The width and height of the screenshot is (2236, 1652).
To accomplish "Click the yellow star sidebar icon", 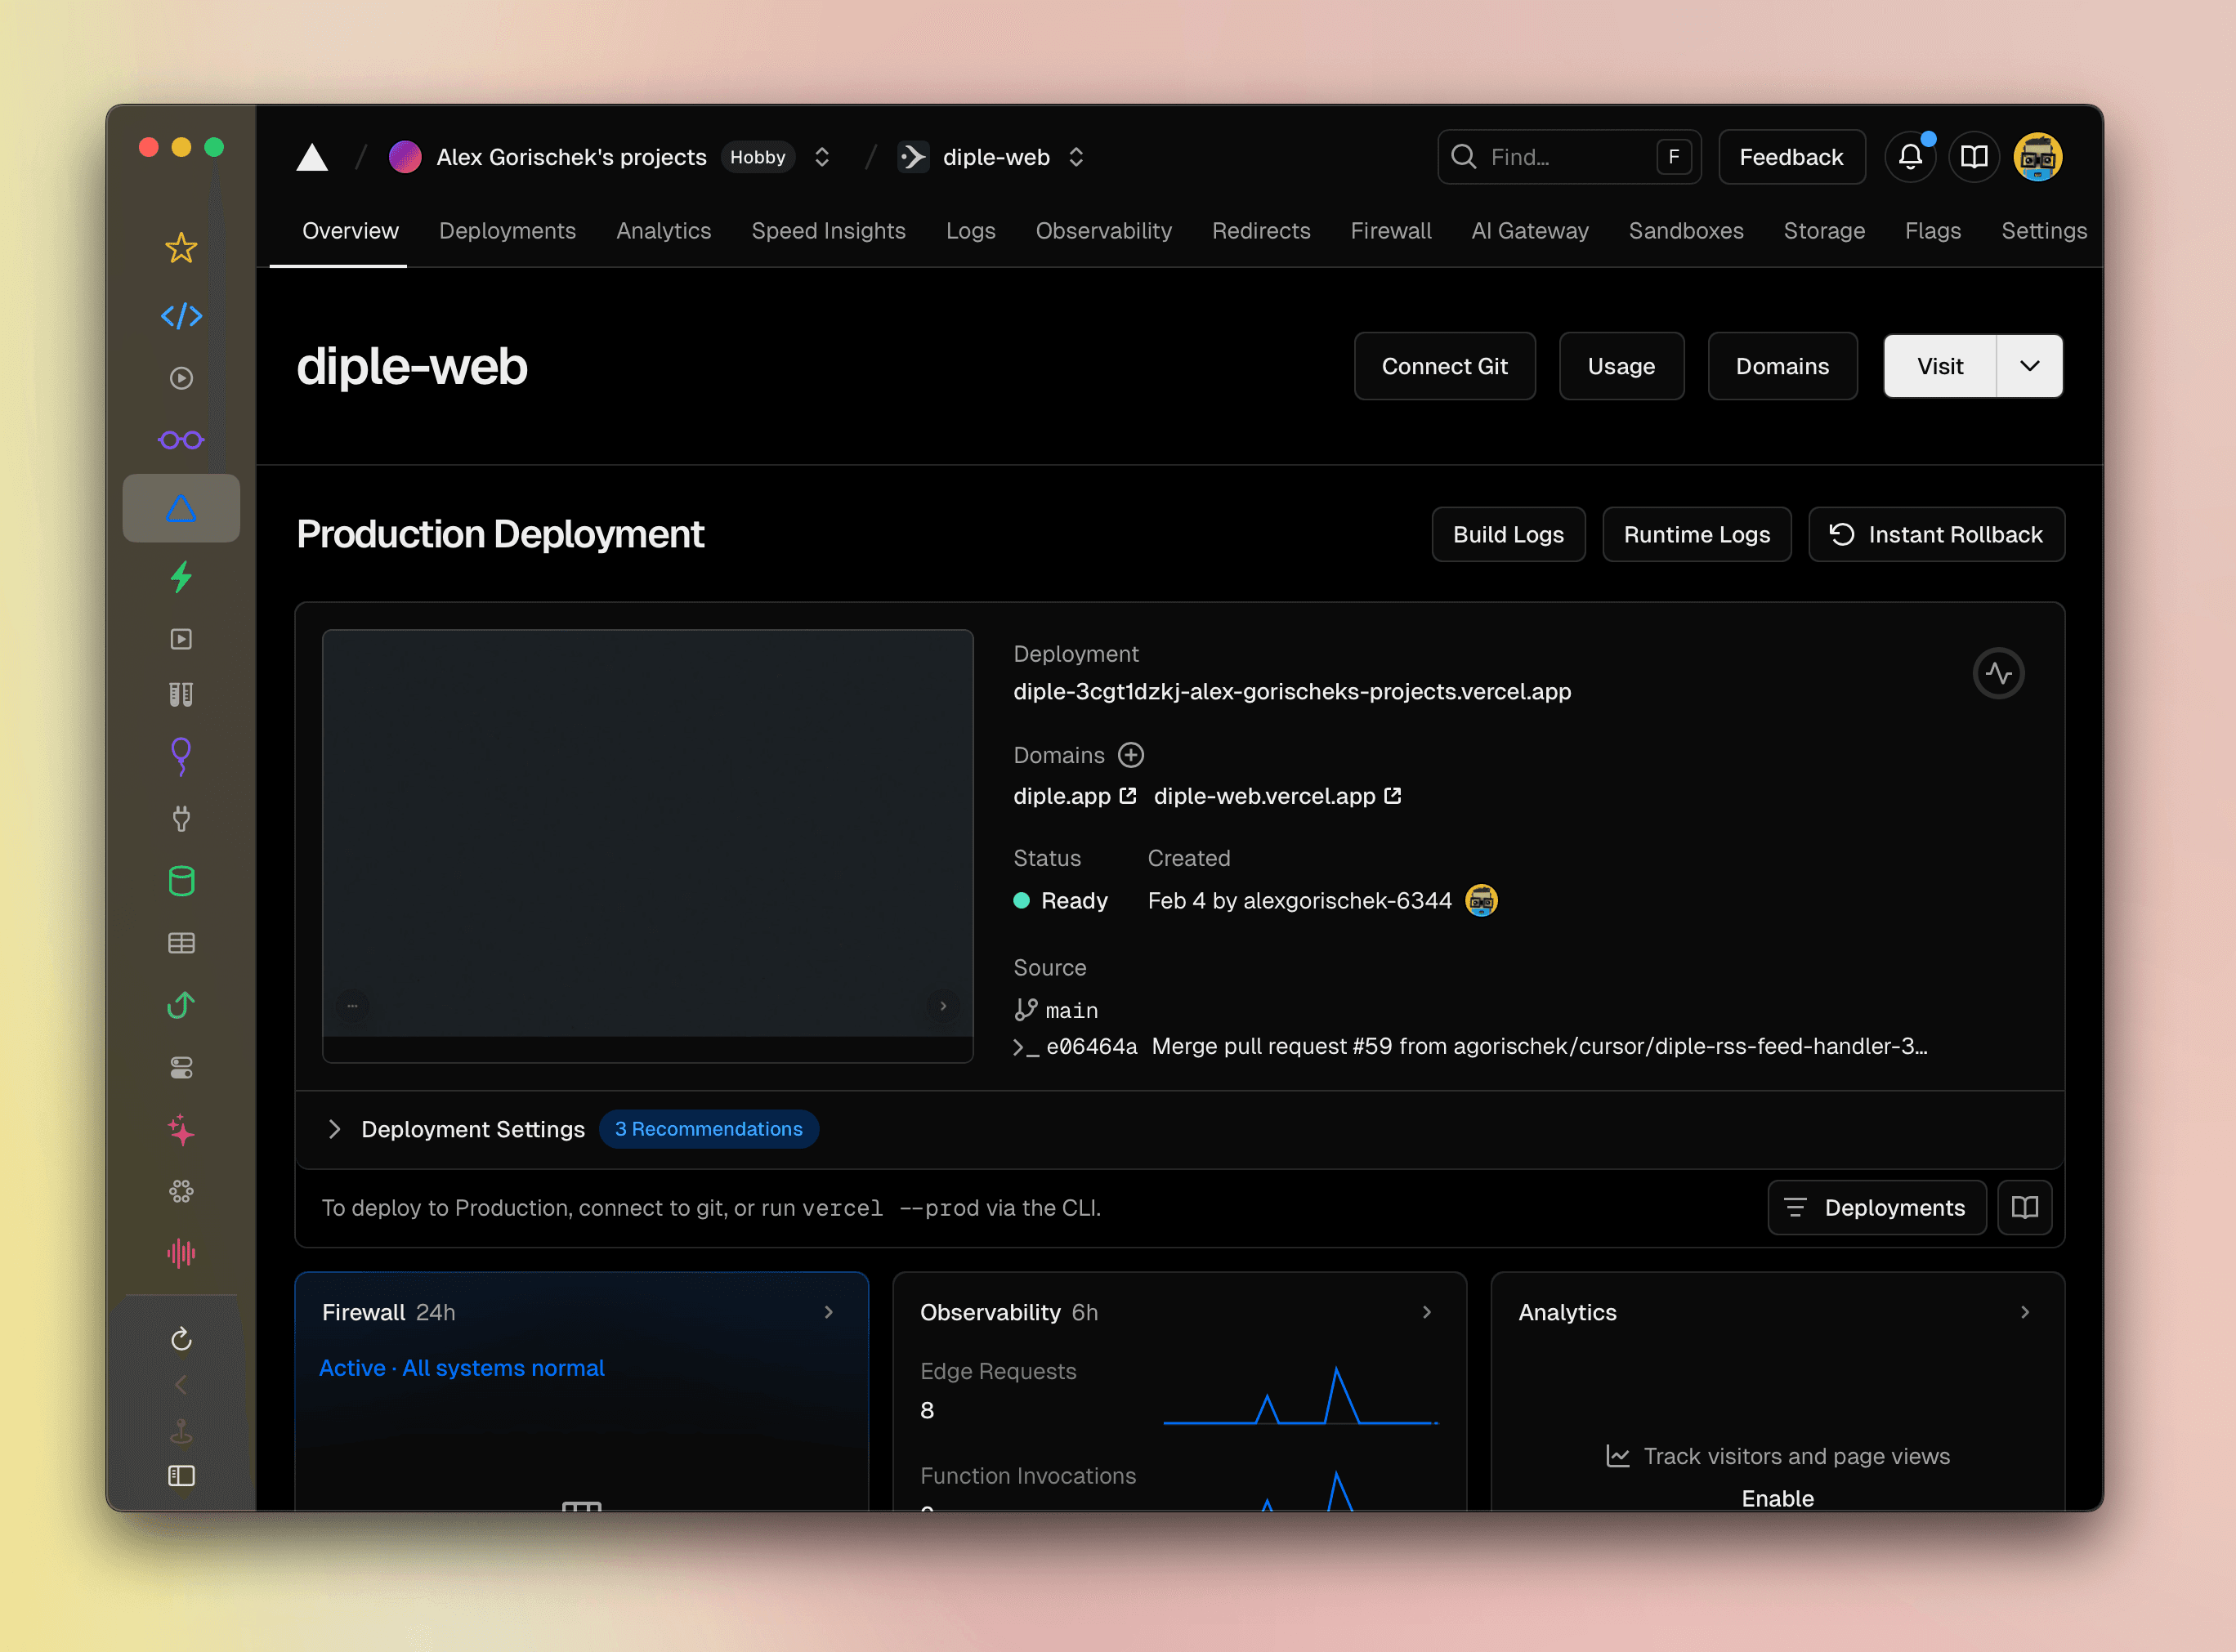I will pos(181,247).
